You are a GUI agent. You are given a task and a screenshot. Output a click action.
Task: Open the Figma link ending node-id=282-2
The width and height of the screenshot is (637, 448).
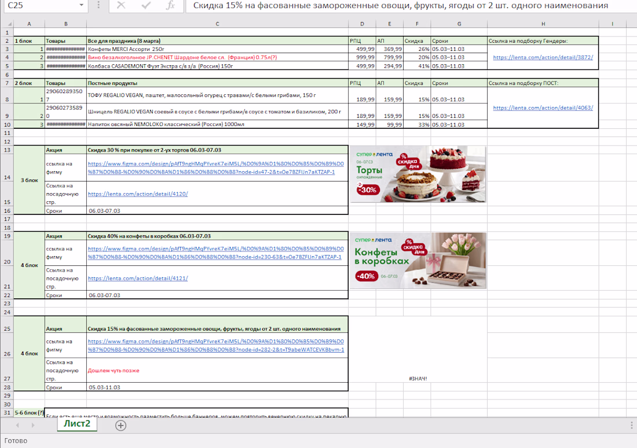pyautogui.click(x=216, y=346)
